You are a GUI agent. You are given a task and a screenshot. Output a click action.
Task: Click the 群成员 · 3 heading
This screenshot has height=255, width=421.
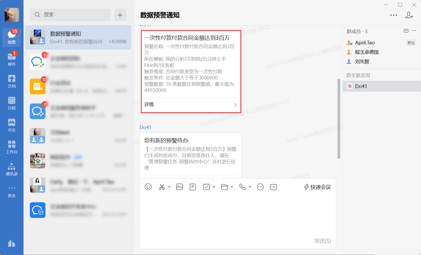[357, 31]
